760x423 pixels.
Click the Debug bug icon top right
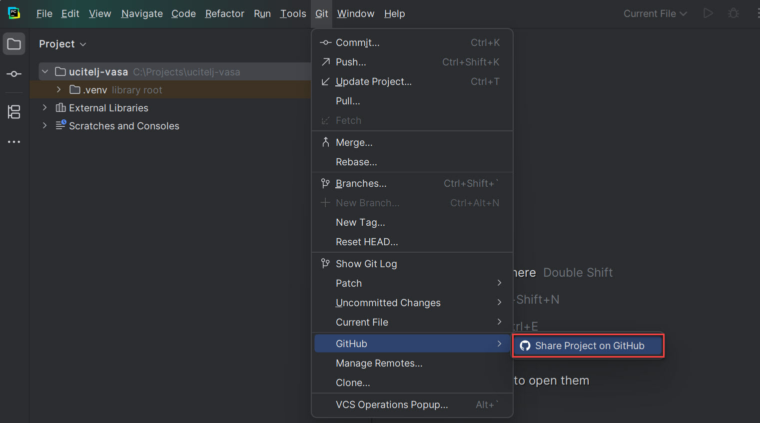pyautogui.click(x=733, y=13)
